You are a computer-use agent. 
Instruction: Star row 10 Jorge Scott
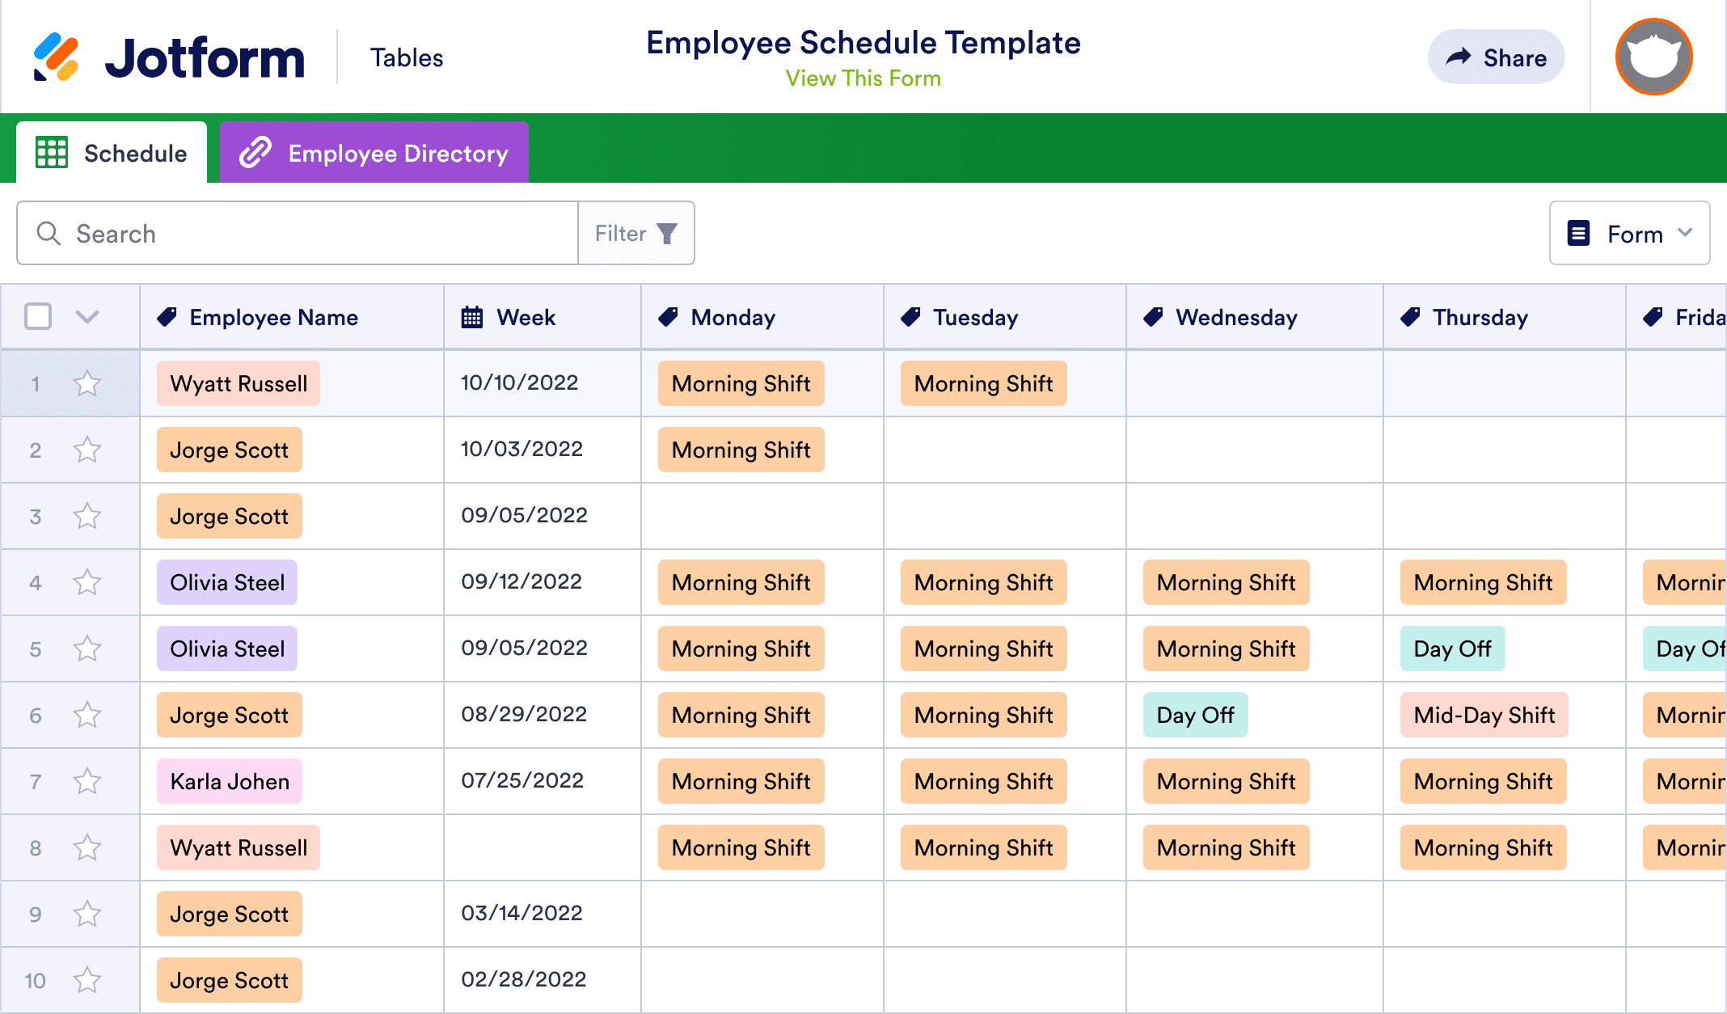point(87,980)
